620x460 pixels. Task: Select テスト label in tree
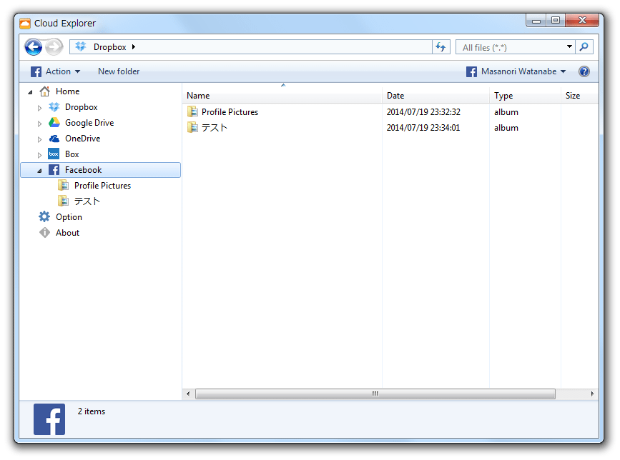tap(87, 201)
